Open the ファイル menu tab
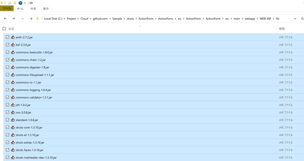 coord(7,9)
